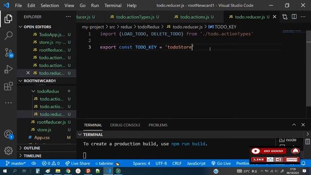Click the open changes compare icon
311x175 pixels.
click(x=285, y=17)
